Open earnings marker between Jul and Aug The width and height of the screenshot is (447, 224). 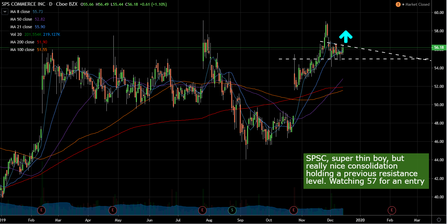coord(202,210)
